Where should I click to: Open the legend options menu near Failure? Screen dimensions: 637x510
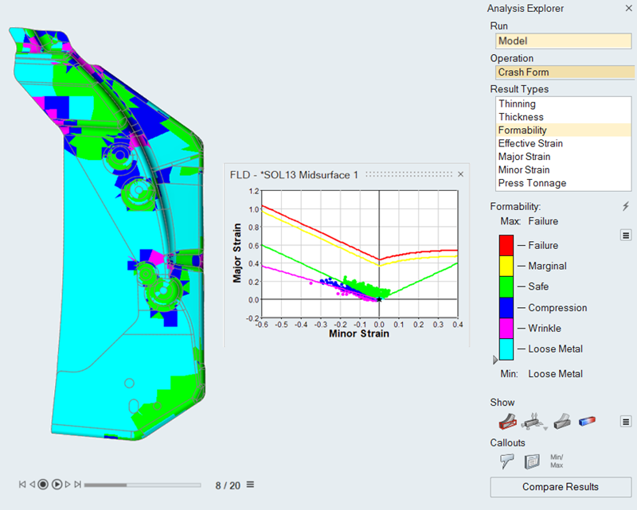pyautogui.click(x=626, y=235)
